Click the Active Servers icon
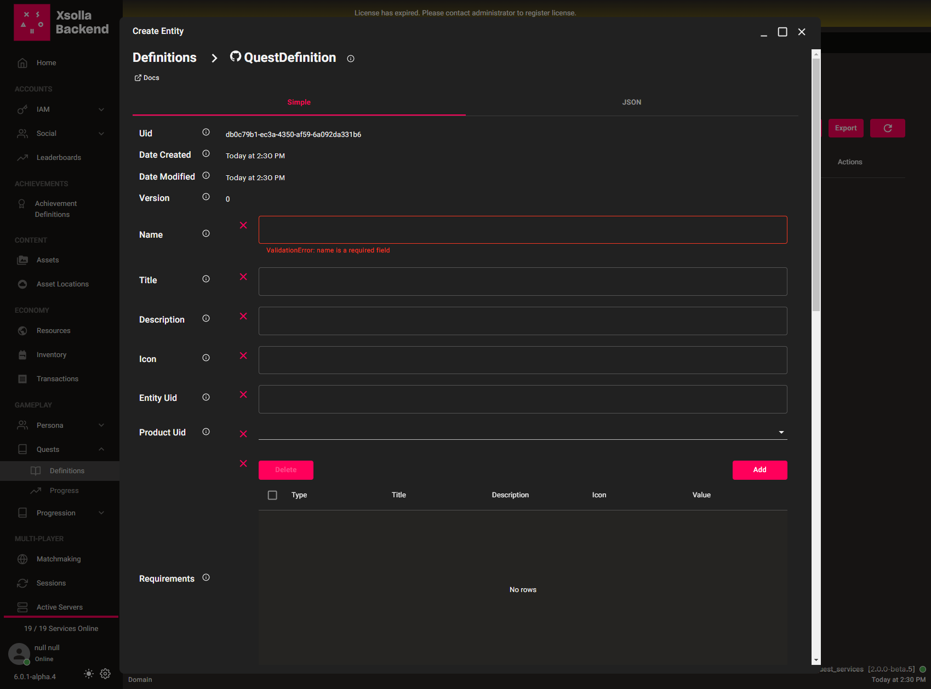 pos(22,607)
